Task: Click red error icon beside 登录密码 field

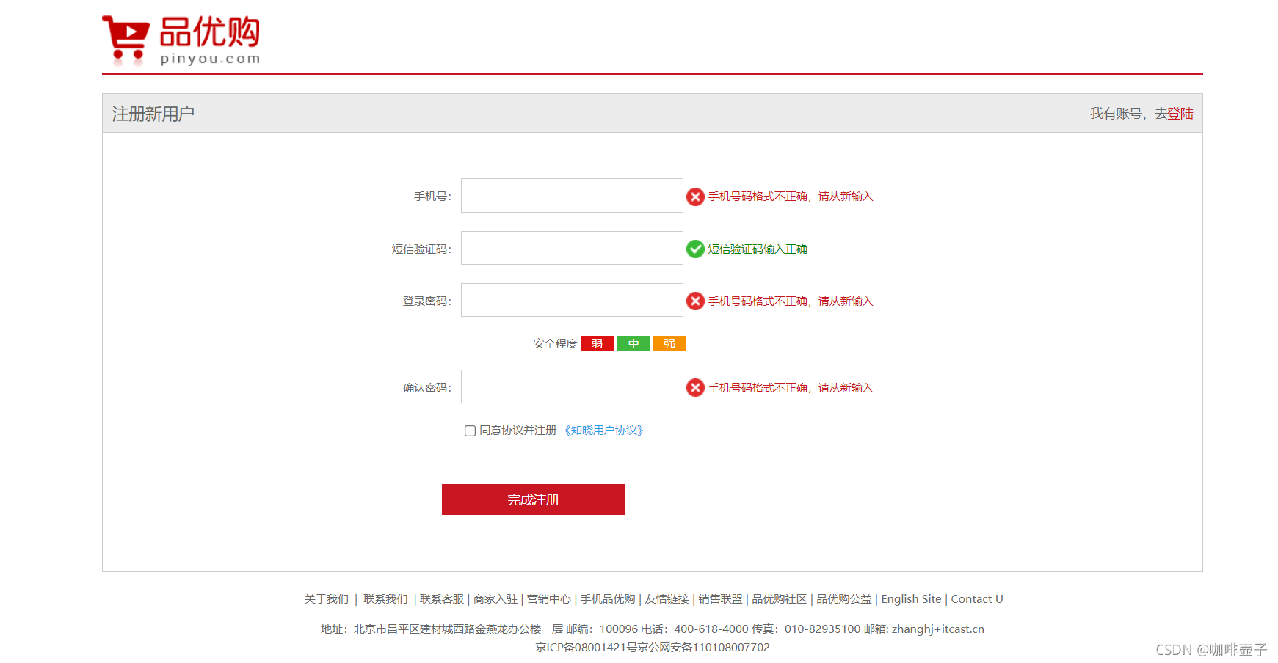Action: (695, 301)
